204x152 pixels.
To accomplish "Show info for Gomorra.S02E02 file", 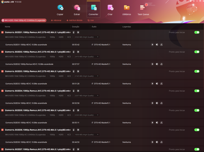I will pos(74,52).
